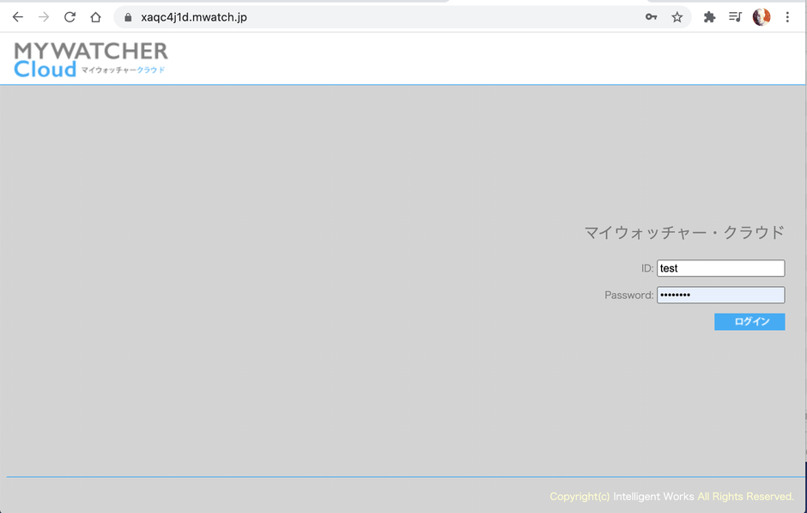The height and width of the screenshot is (513, 807).
Task: Open the Chrome profile avatar
Action: pos(761,17)
